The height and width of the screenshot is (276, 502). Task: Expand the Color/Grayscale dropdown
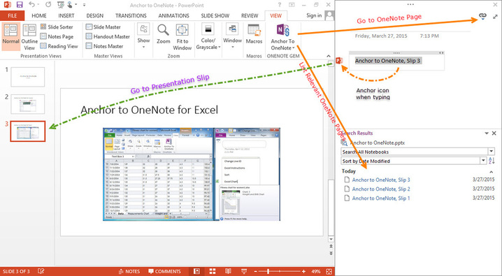click(x=208, y=37)
